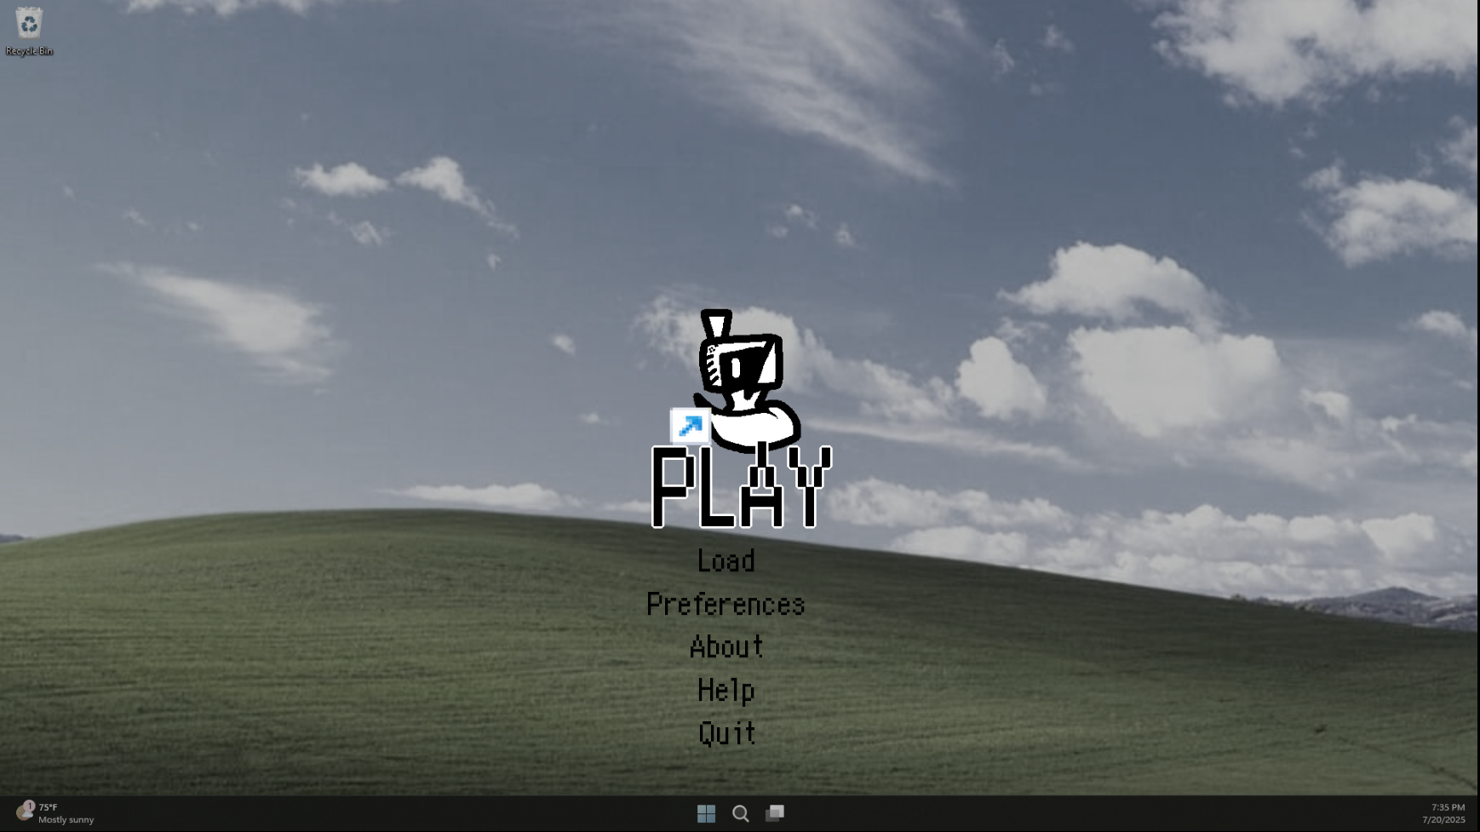Screen dimensions: 1480x832
Task: Open taskbar Search magnifier
Action: (741, 813)
